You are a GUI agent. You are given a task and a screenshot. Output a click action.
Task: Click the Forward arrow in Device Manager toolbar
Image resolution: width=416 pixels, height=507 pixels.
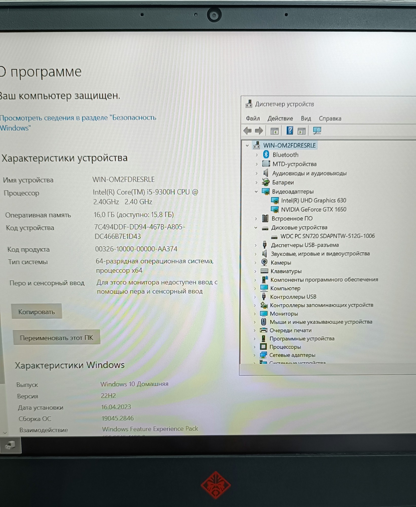pyautogui.click(x=259, y=131)
